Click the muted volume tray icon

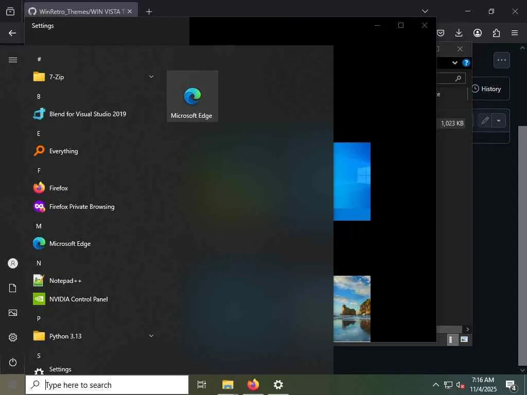point(460,385)
